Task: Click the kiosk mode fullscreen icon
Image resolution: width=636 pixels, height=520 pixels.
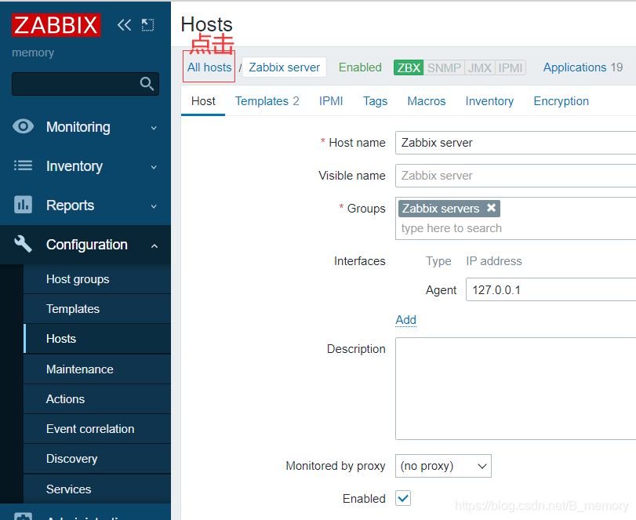Action: pyautogui.click(x=147, y=25)
